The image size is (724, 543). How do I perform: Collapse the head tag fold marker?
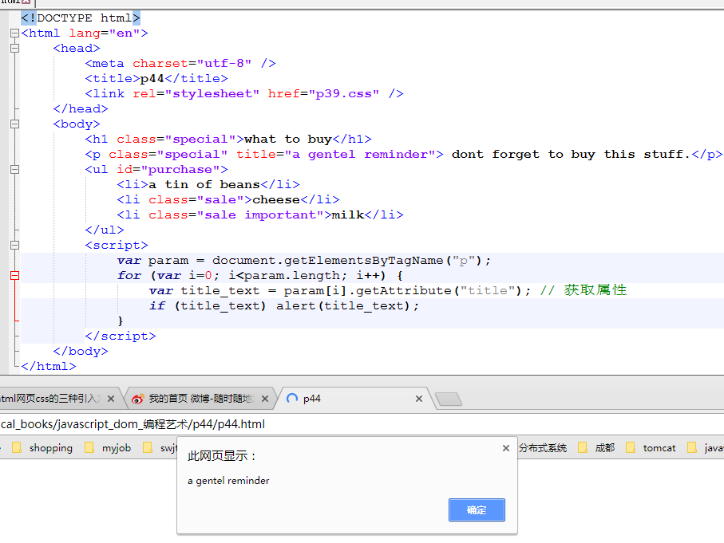coord(14,49)
